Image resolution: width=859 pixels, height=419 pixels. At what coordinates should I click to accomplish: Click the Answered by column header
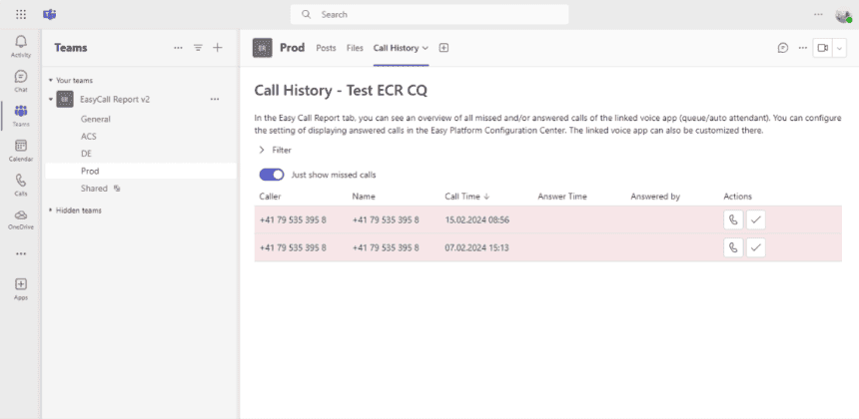tap(655, 197)
